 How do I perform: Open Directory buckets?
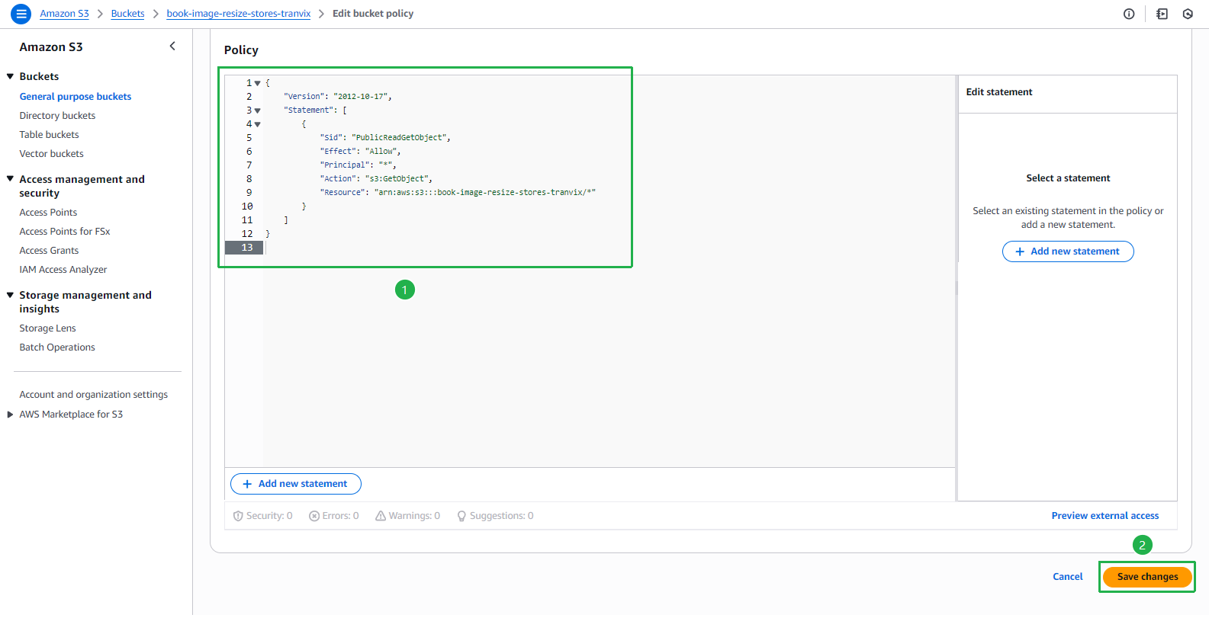coord(57,116)
